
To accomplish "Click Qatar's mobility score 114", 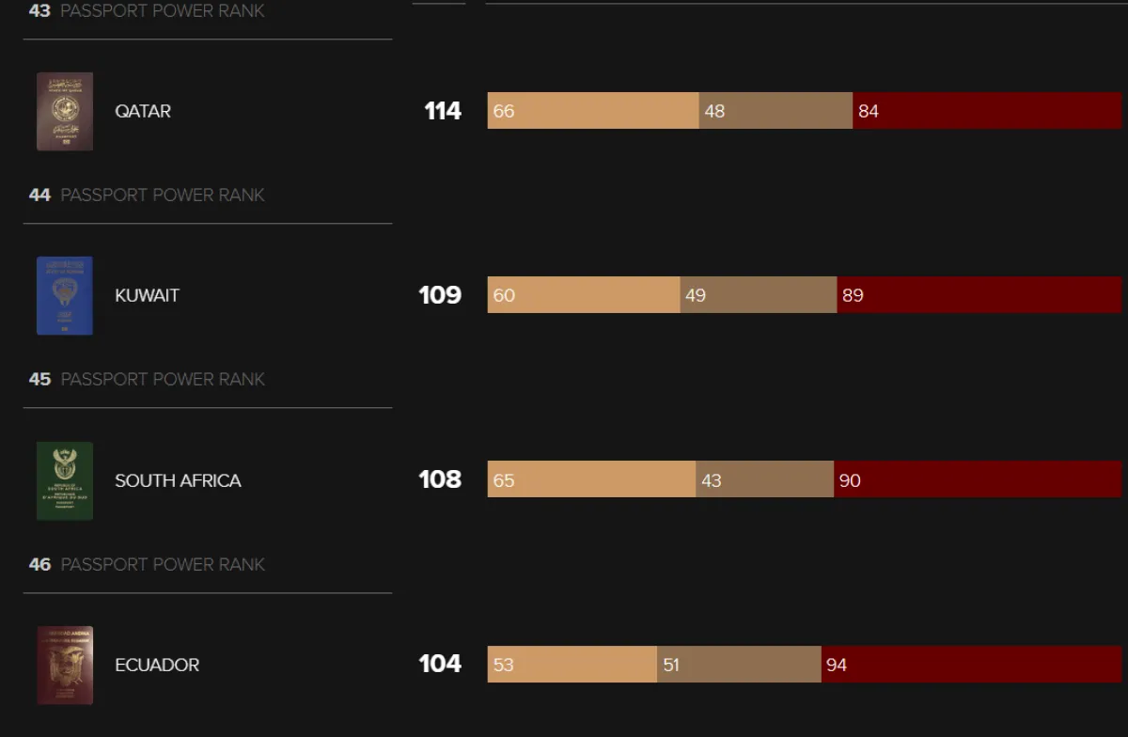I will point(443,111).
